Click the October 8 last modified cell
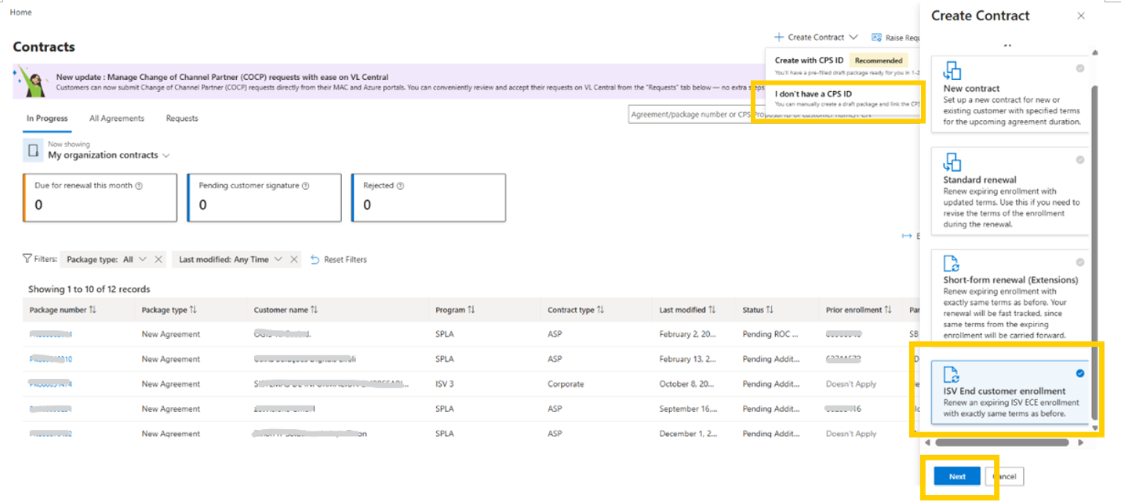Viewport: 1121px width, 502px height. click(x=688, y=384)
